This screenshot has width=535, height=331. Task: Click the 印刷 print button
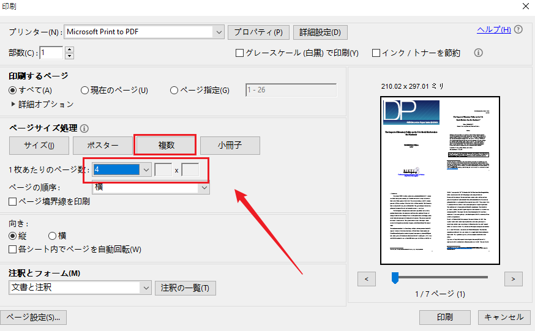pyautogui.click(x=445, y=318)
